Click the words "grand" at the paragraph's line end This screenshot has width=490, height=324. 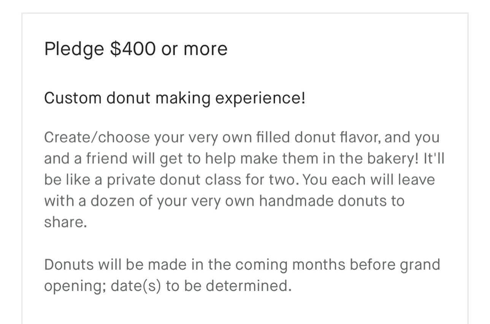420,265
